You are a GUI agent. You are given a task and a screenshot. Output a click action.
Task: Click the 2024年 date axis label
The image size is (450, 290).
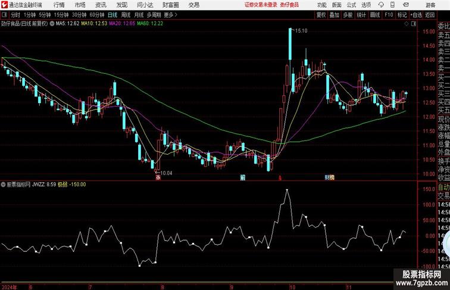[x=9, y=287]
